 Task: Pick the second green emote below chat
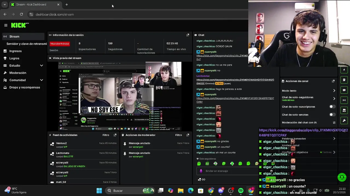207,164
